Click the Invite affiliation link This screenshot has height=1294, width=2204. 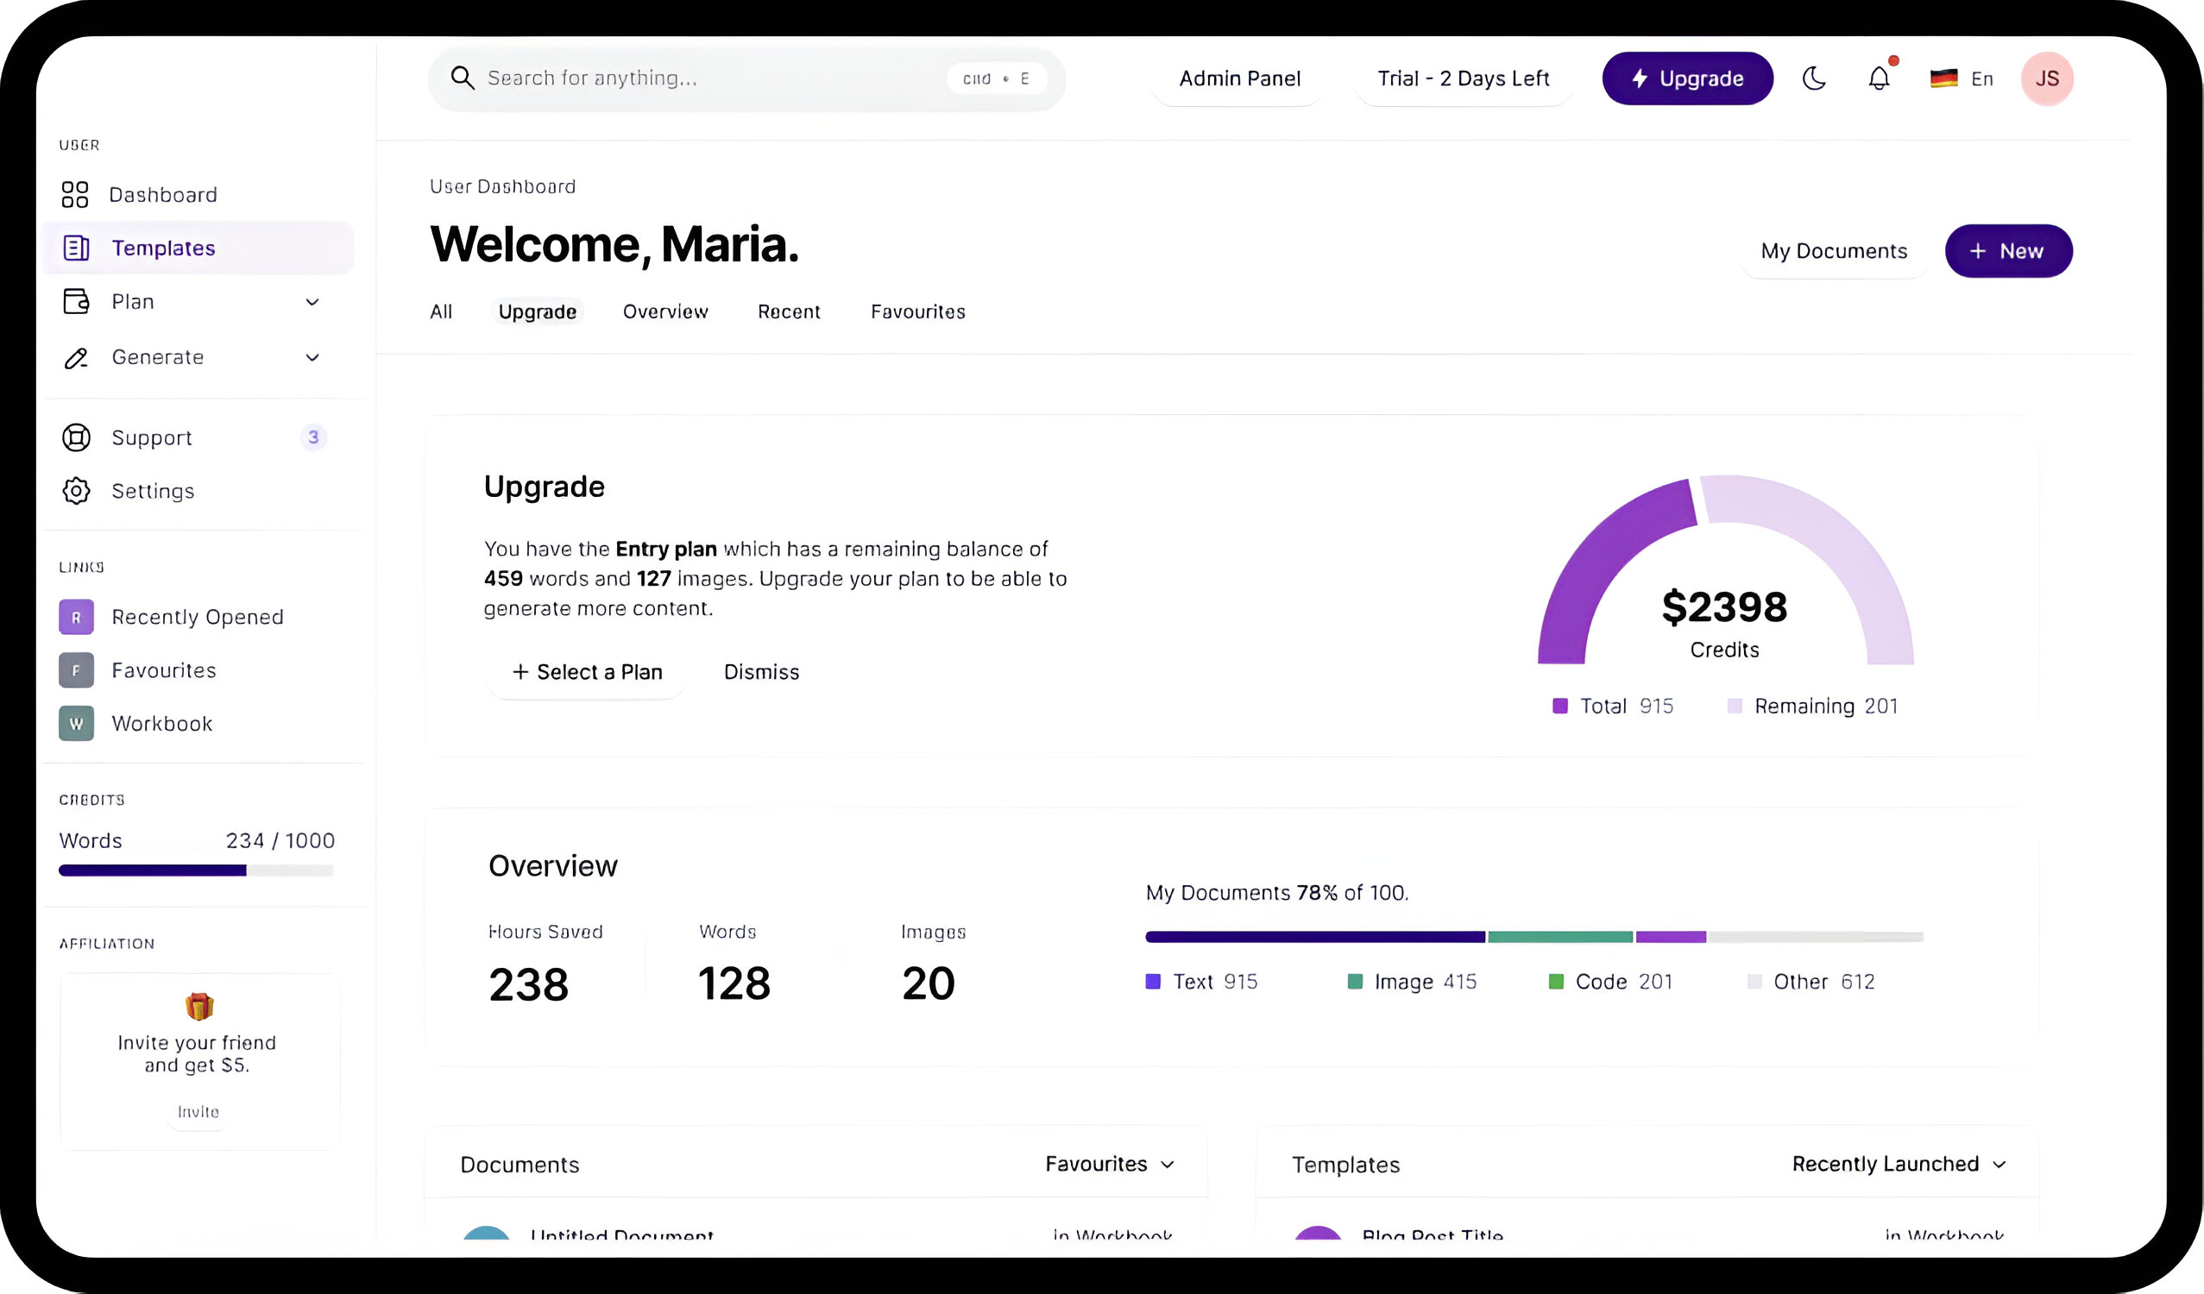pos(196,1111)
